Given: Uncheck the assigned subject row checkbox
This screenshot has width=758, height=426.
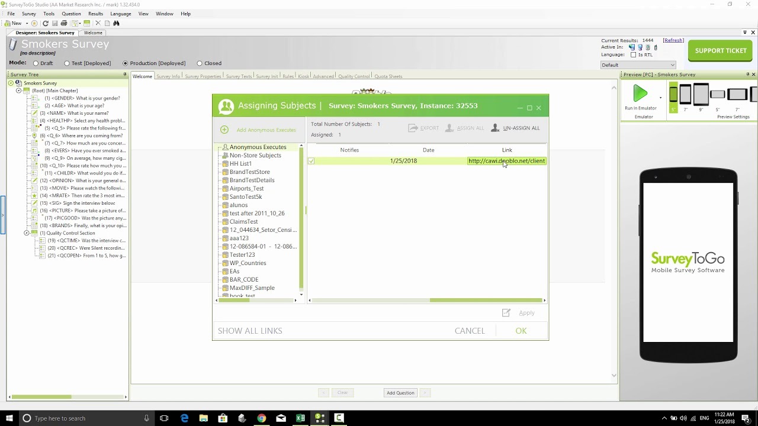Looking at the screenshot, I should click(311, 160).
